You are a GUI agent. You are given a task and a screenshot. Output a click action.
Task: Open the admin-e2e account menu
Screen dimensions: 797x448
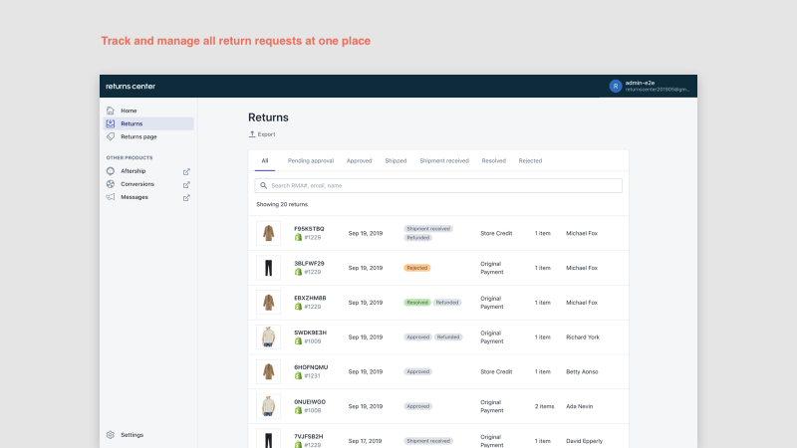pos(650,87)
